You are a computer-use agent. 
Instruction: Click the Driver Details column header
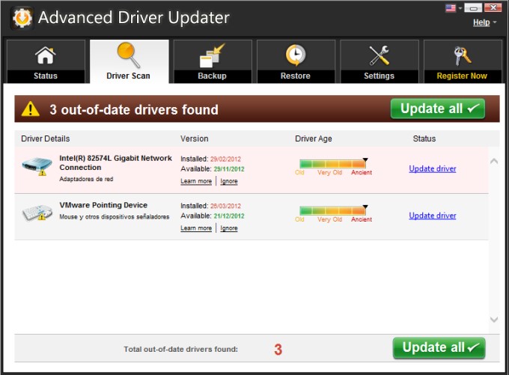click(46, 138)
